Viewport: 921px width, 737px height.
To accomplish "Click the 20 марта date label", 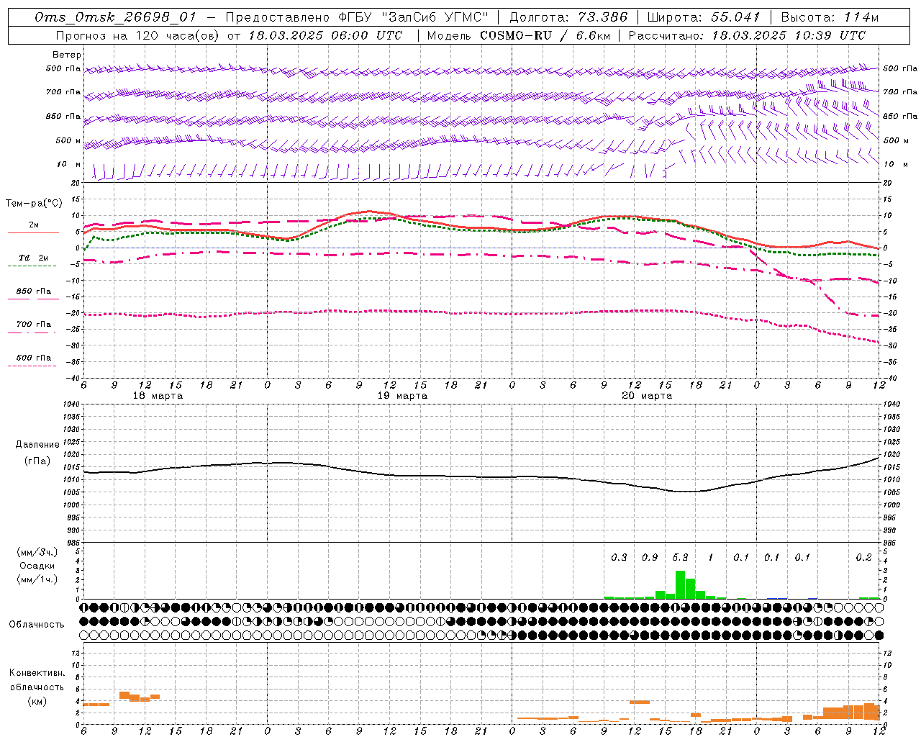I will (647, 396).
